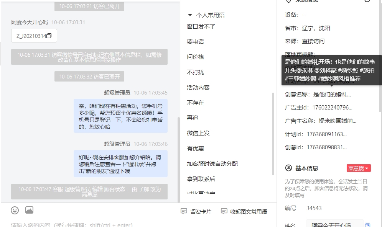
Task: Select the 有优惠 quick phrase
Action: click(195, 149)
